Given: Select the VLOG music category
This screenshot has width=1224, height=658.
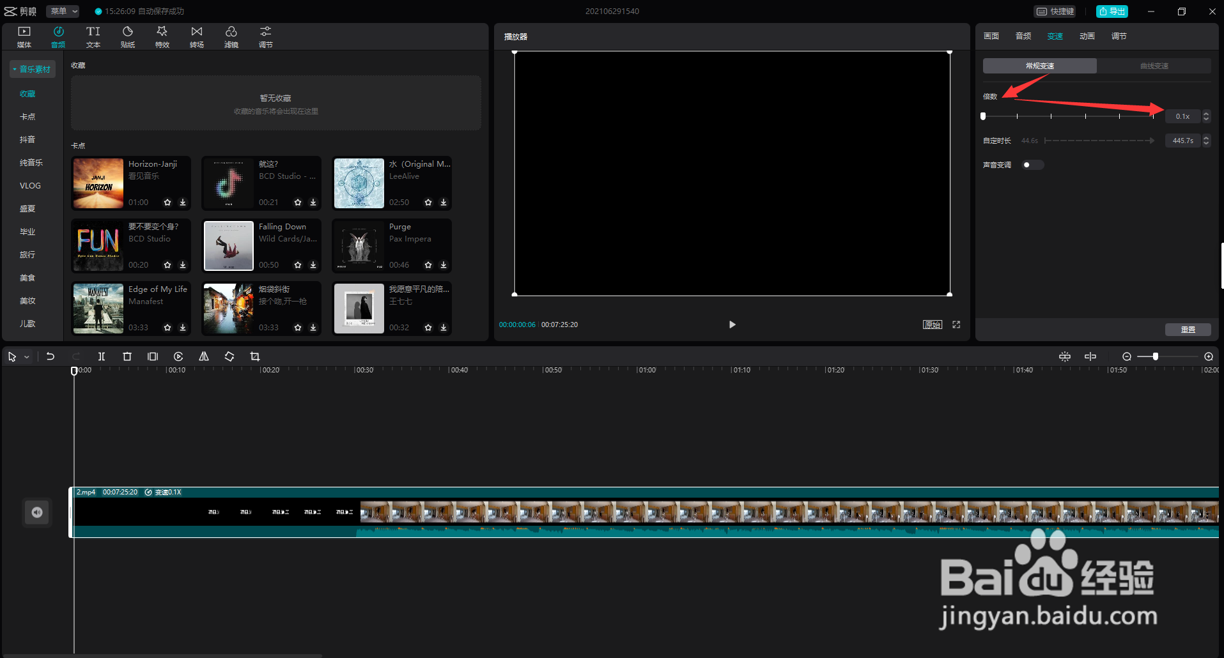Looking at the screenshot, I should point(30,185).
